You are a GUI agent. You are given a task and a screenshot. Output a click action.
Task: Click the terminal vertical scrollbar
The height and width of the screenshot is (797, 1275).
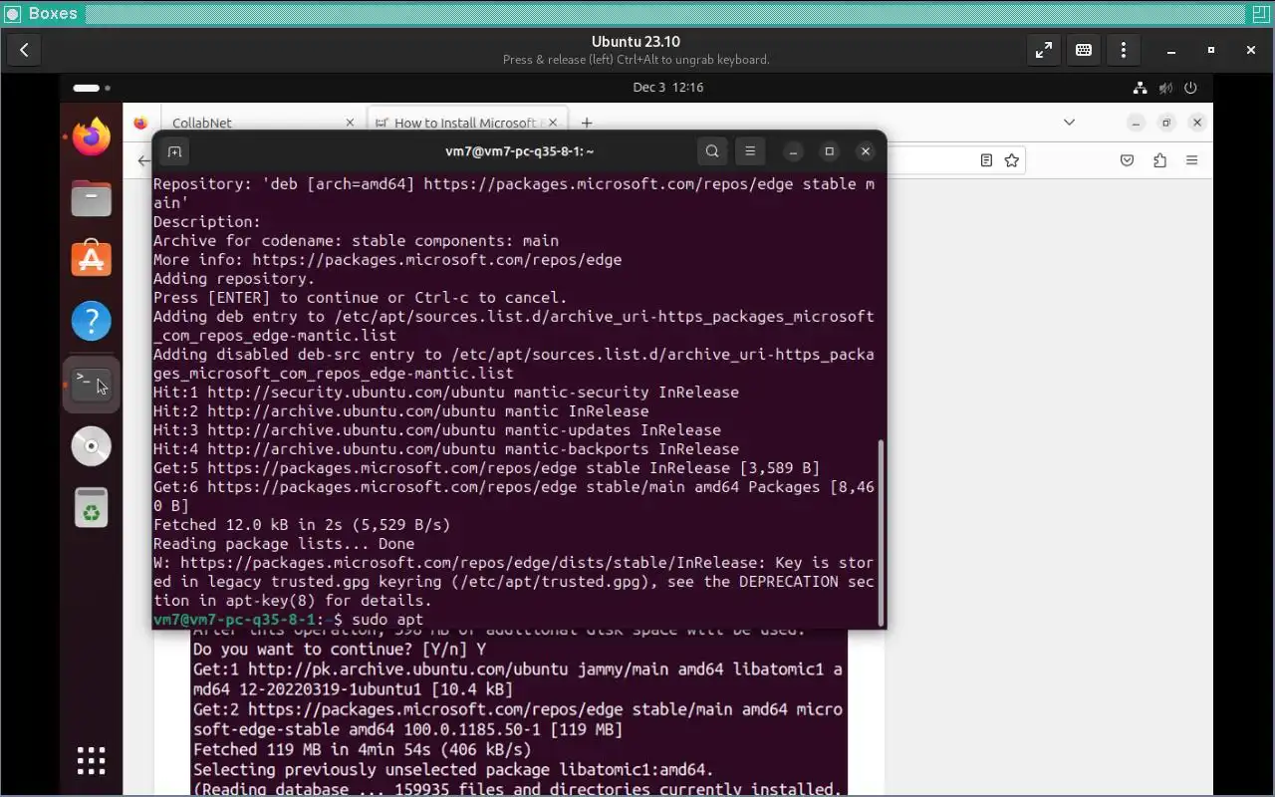[x=881, y=532]
